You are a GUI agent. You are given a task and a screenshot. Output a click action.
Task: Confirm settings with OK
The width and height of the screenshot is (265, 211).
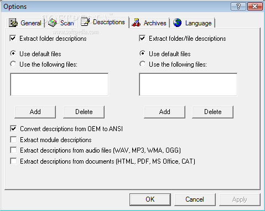click(150, 199)
